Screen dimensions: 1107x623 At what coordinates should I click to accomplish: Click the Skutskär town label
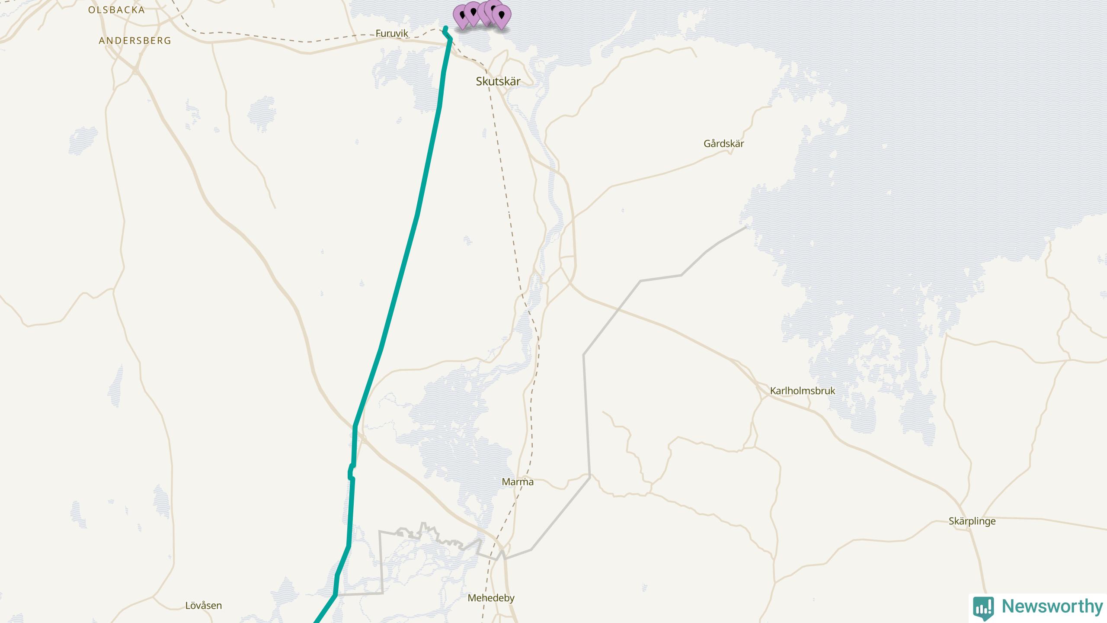(x=498, y=81)
